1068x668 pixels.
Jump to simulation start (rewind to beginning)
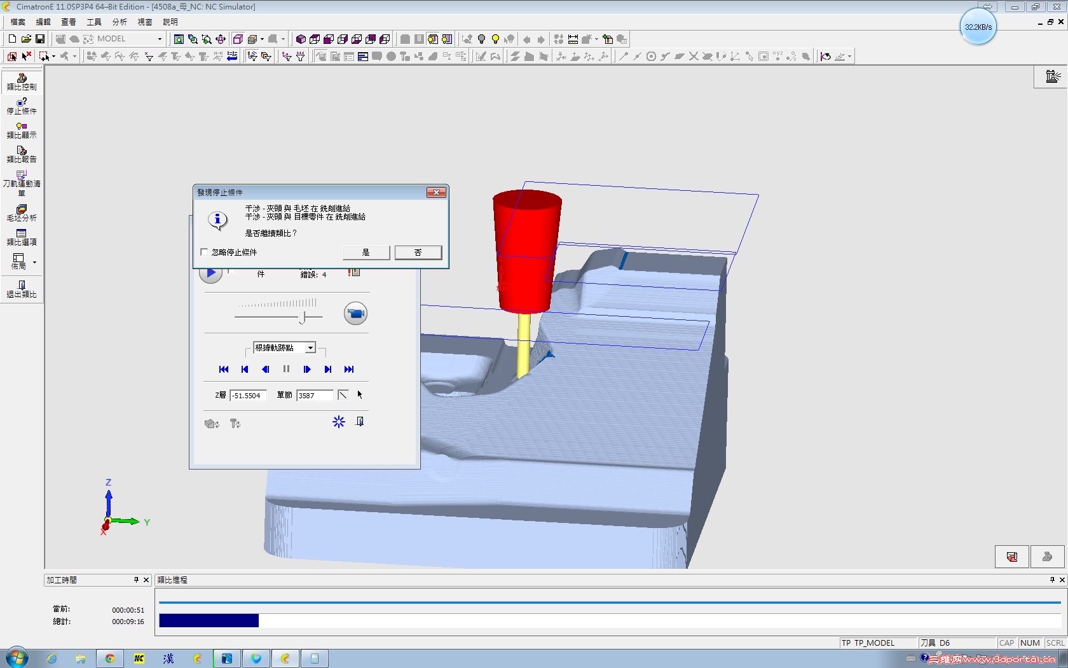click(x=224, y=369)
